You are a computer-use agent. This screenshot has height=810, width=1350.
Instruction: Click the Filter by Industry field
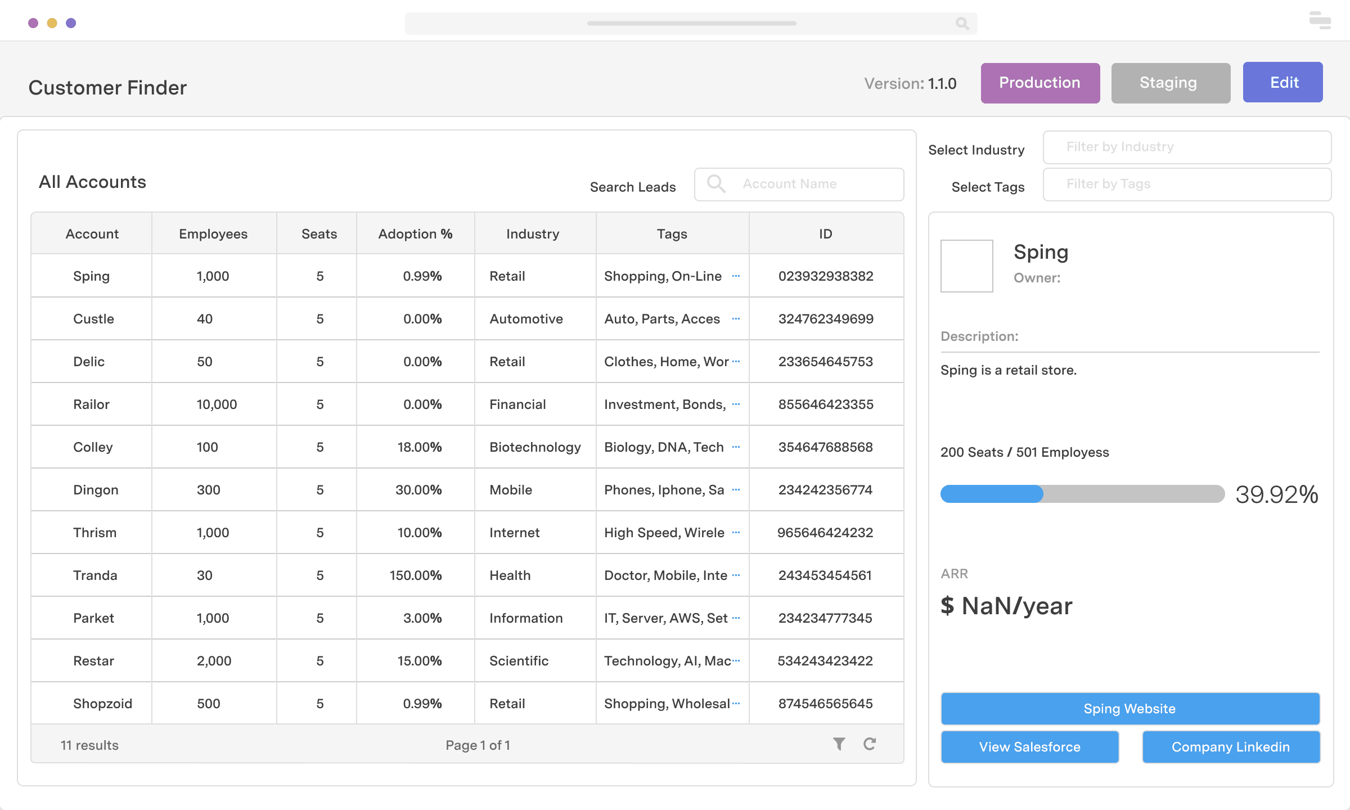pos(1186,147)
